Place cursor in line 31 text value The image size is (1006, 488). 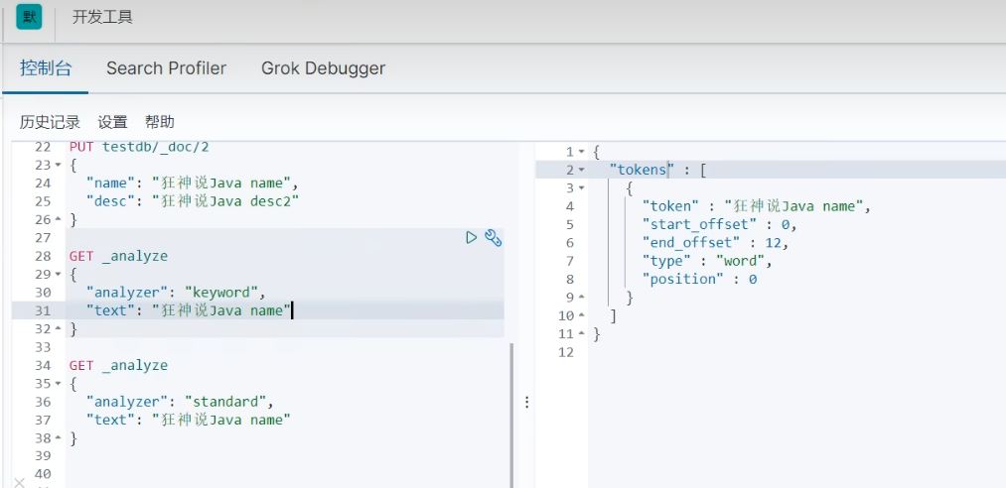point(222,311)
